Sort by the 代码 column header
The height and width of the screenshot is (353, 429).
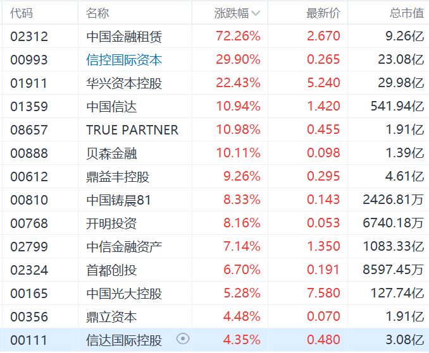click(x=22, y=13)
